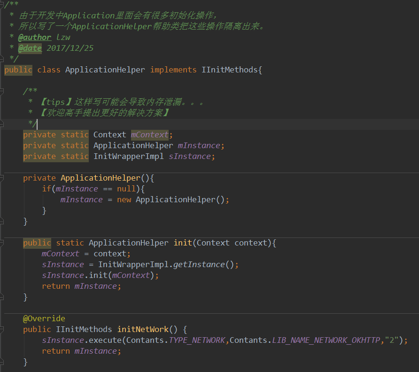The height and width of the screenshot is (372, 419).
Task: Click the underlined @author tag
Action: (x=34, y=37)
